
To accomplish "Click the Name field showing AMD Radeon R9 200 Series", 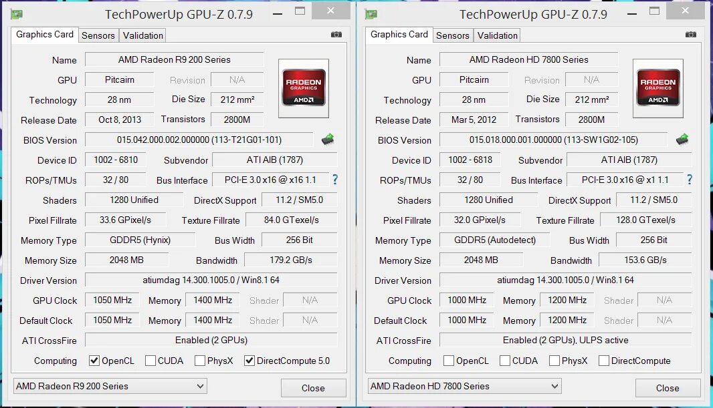I will [x=174, y=59].
